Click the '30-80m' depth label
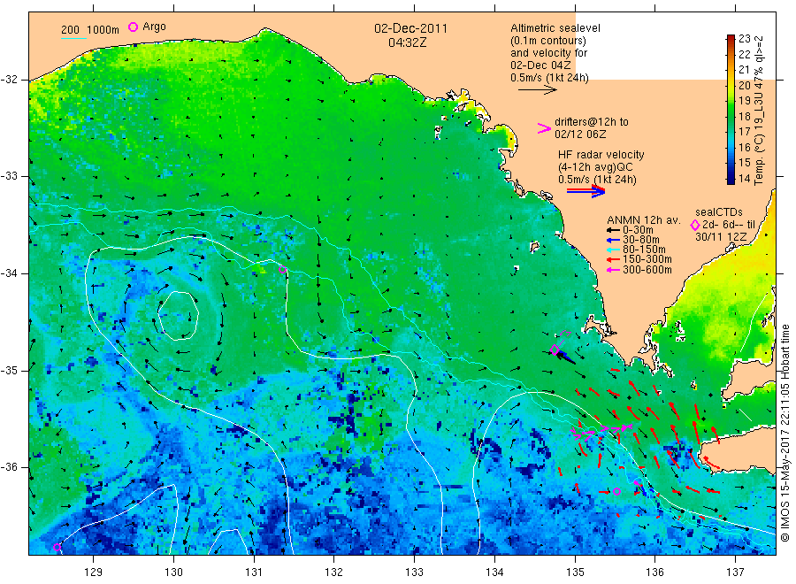Image resolution: width=796 pixels, height=584 pixels. tap(641, 240)
